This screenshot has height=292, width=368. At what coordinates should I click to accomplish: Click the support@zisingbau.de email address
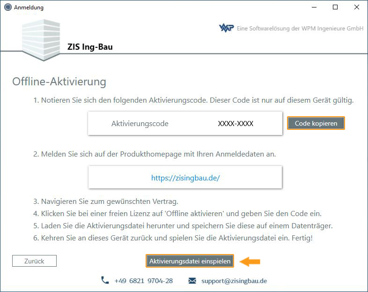tap(234, 281)
